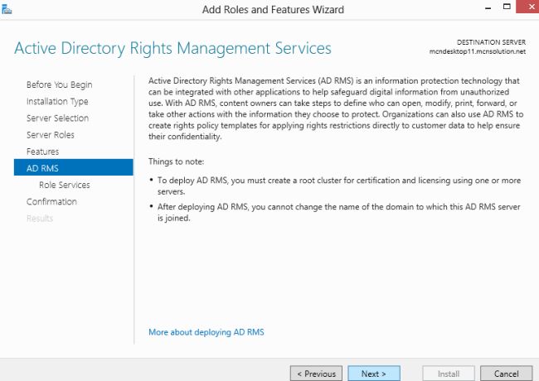Select the server name mcndesktop11.mcnsolution.net
The width and height of the screenshot is (539, 381).
click(478, 51)
